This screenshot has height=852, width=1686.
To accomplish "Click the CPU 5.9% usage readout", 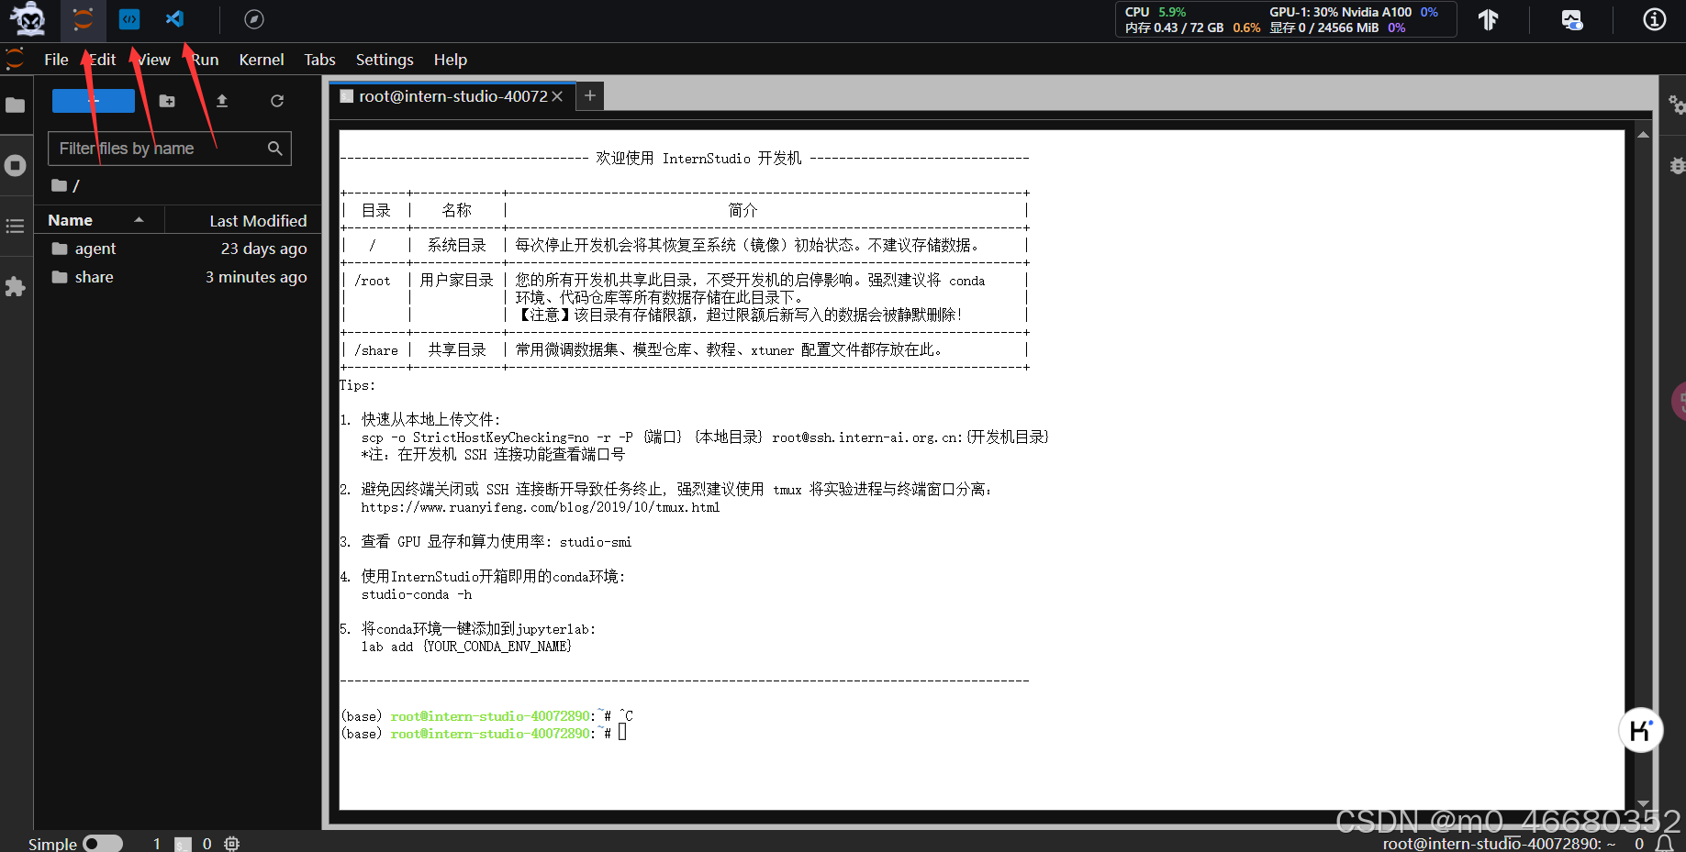I will pos(1156,12).
